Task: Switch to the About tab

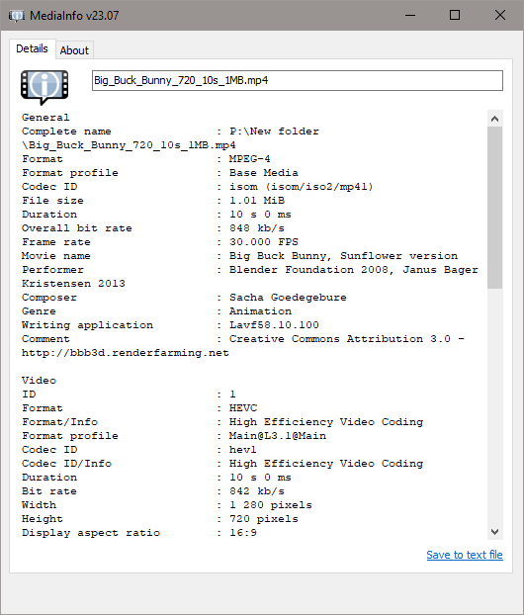Action: click(x=74, y=50)
